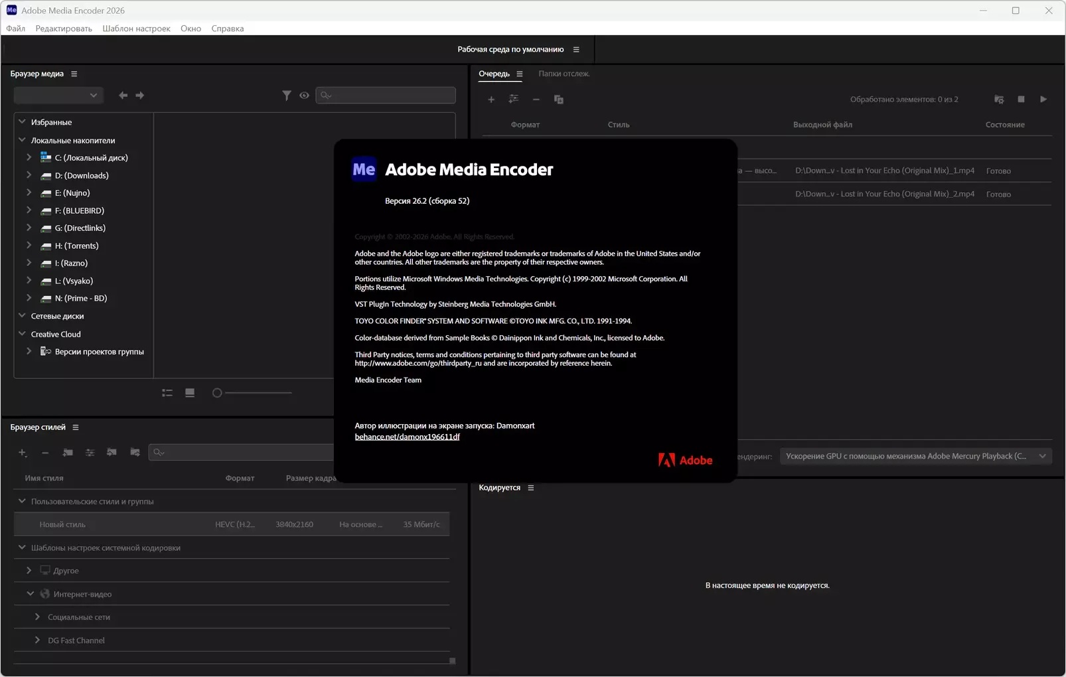Switch to the Папки отслеж. tab

click(564, 74)
